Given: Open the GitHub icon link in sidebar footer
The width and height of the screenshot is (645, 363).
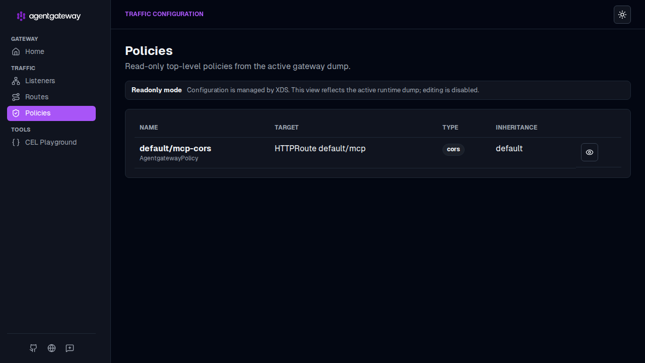Looking at the screenshot, I should tap(33, 348).
